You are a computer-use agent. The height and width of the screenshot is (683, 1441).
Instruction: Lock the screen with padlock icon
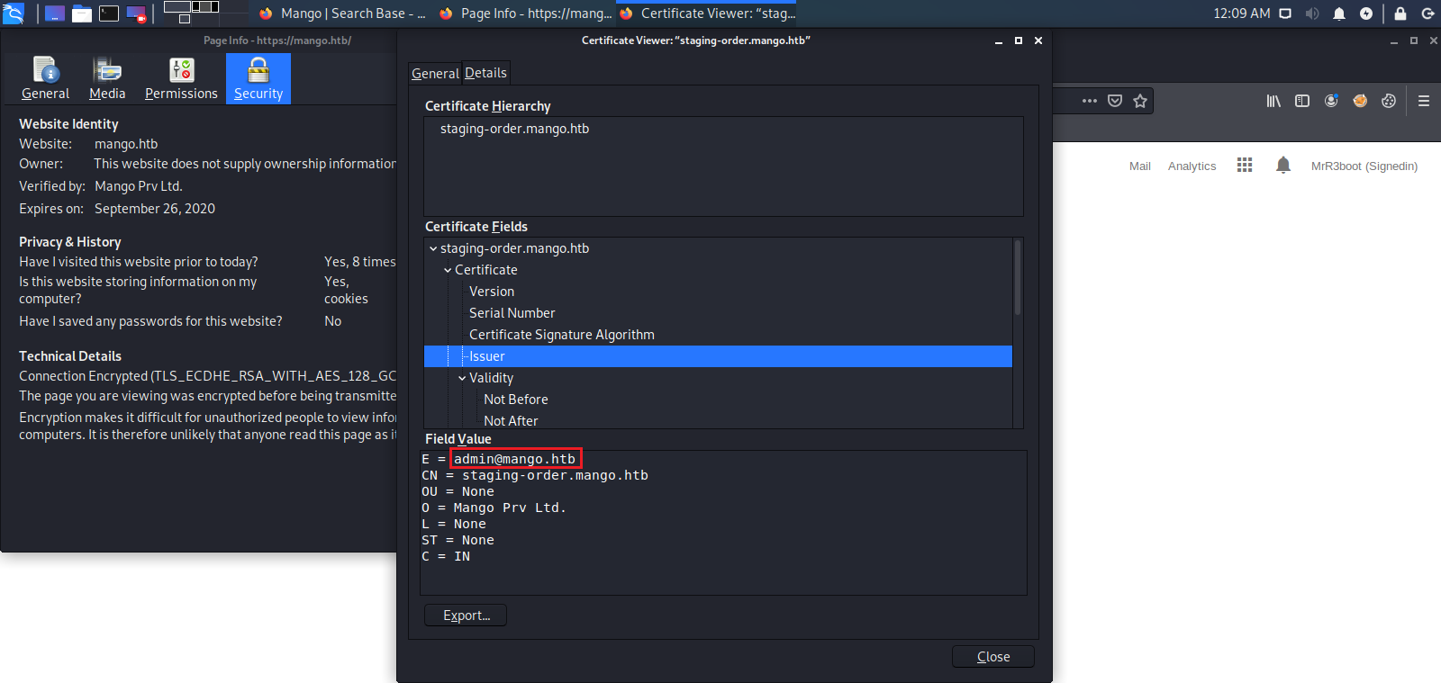(1400, 13)
